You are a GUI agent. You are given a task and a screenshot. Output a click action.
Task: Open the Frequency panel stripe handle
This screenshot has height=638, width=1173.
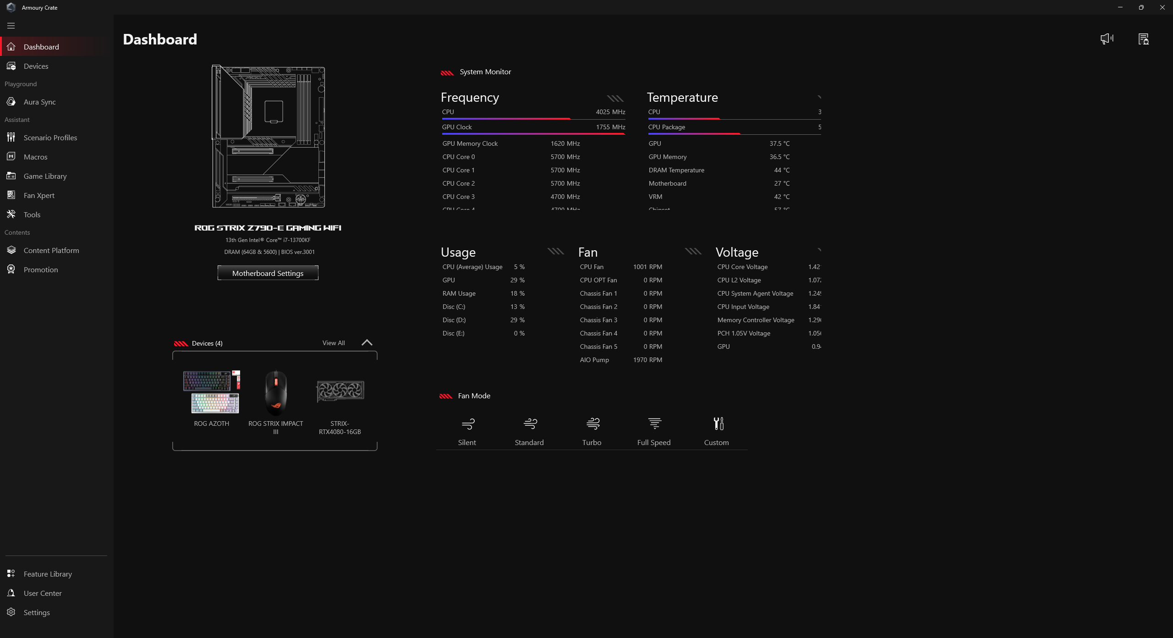click(615, 99)
